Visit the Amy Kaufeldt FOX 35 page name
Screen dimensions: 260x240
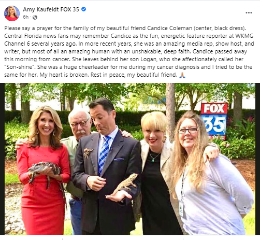[x=51, y=9]
